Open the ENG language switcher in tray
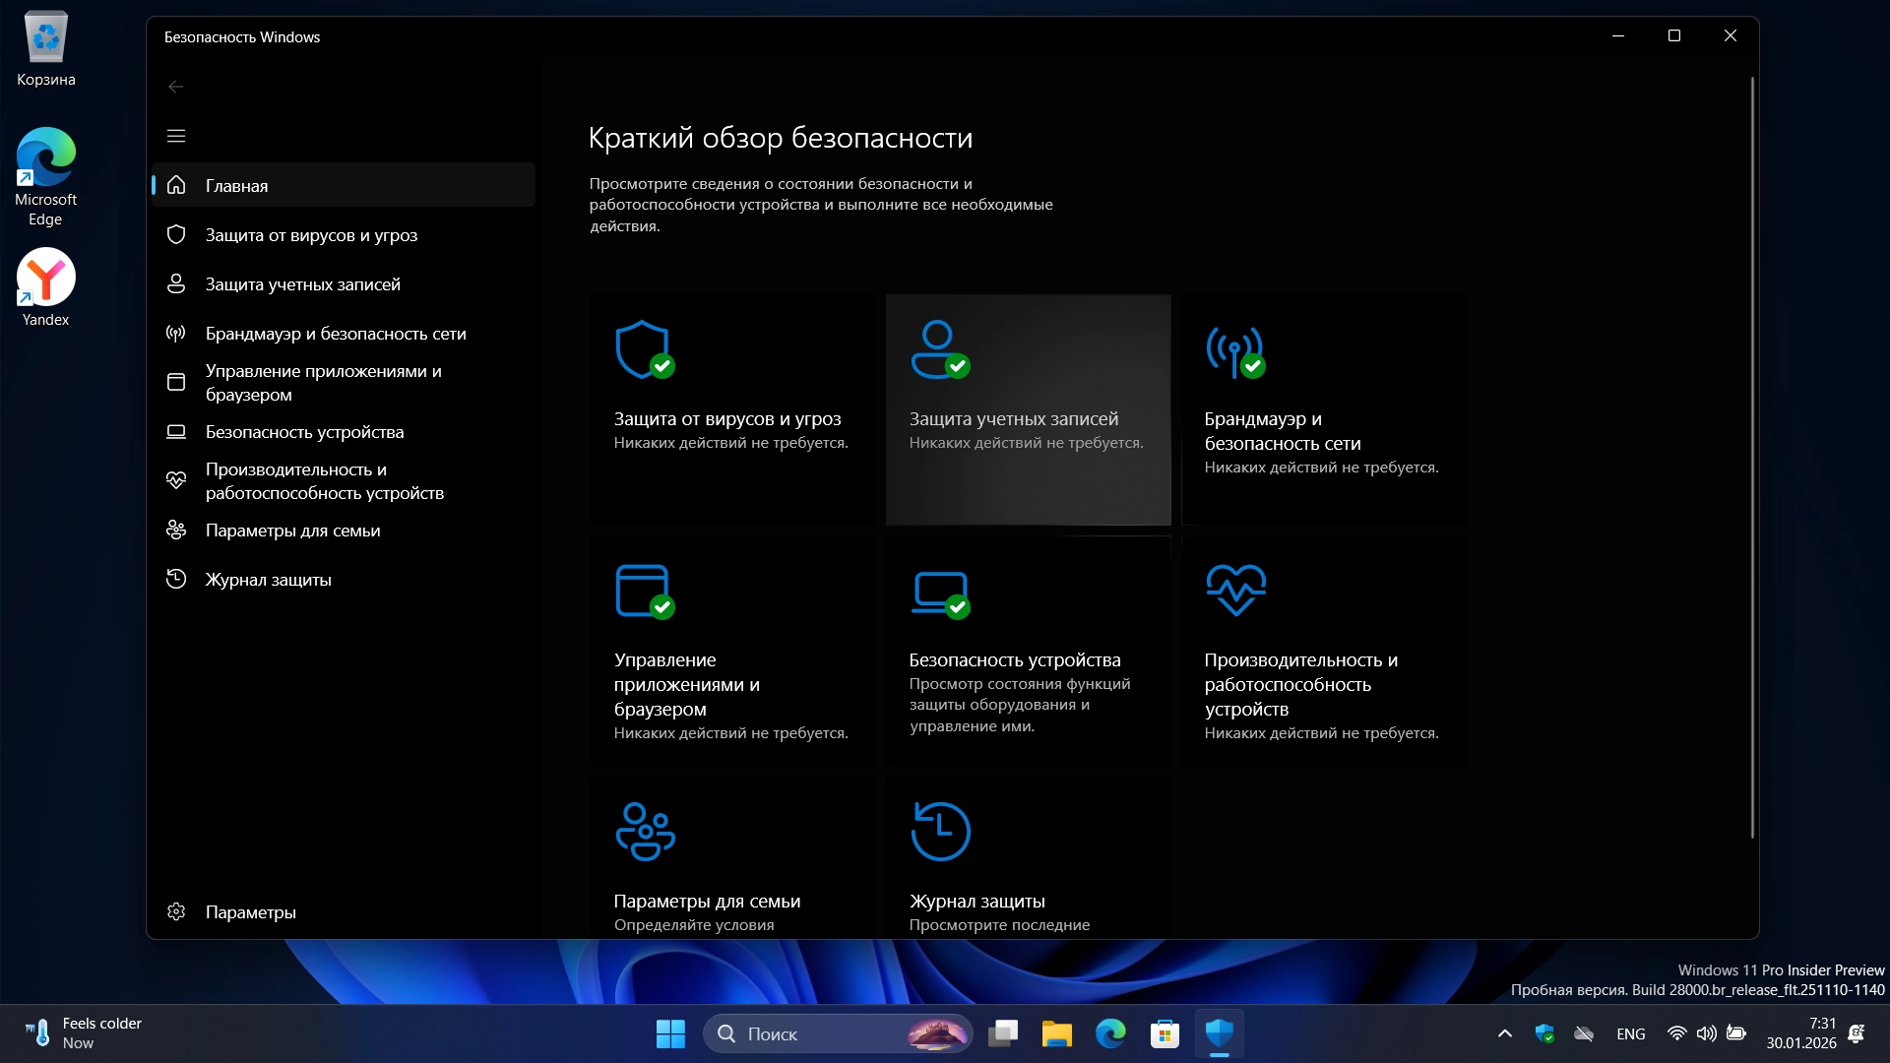This screenshot has height=1063, width=1890. click(1630, 1033)
